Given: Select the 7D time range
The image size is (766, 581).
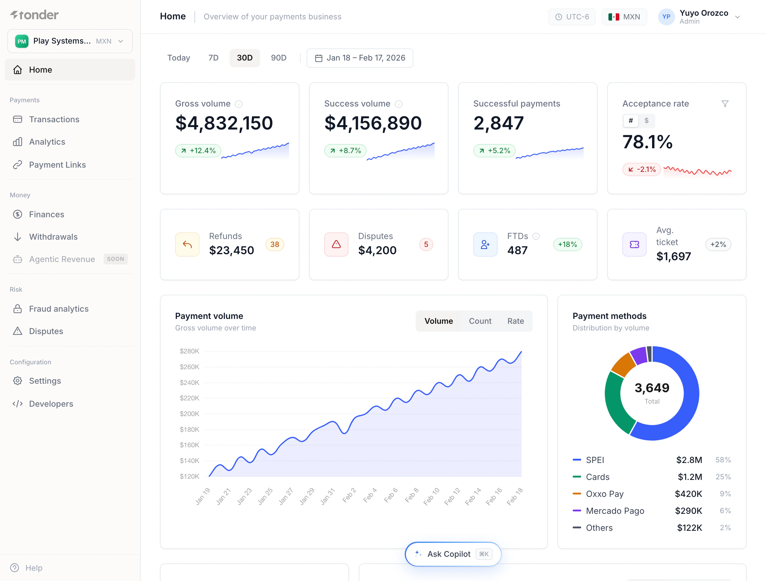Looking at the screenshot, I should tap(213, 58).
